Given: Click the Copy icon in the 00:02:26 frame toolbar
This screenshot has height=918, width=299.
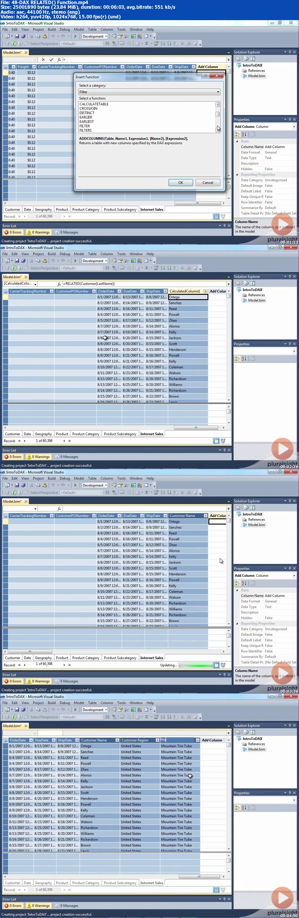Looking at the screenshot, I should (x=38, y=260).
